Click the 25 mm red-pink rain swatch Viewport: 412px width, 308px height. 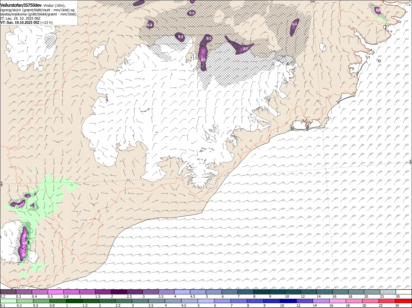pyautogui.click(x=387, y=301)
